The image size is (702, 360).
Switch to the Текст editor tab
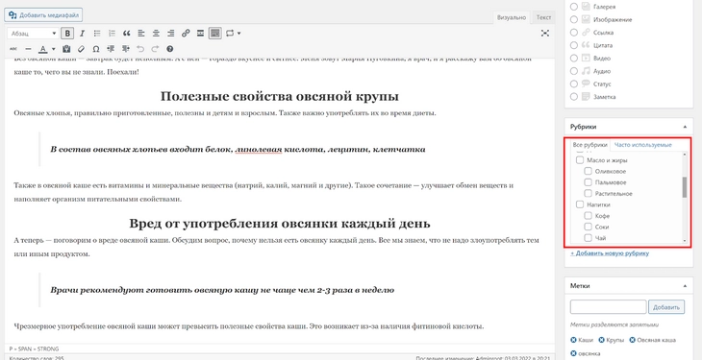point(543,17)
